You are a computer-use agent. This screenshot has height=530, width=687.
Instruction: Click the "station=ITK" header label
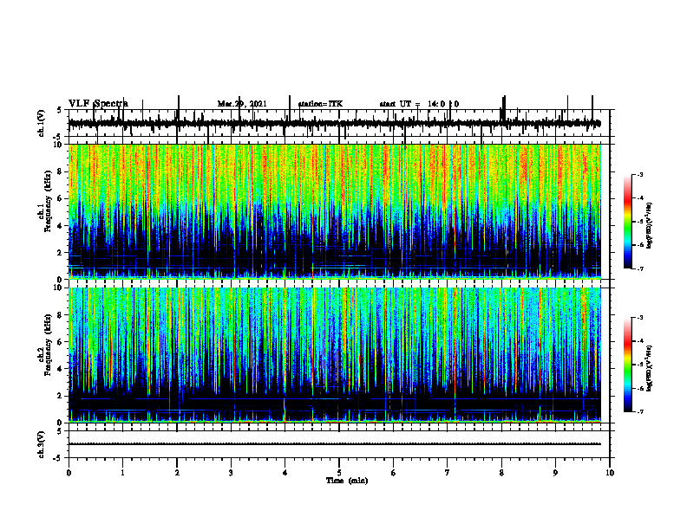pyautogui.click(x=320, y=104)
